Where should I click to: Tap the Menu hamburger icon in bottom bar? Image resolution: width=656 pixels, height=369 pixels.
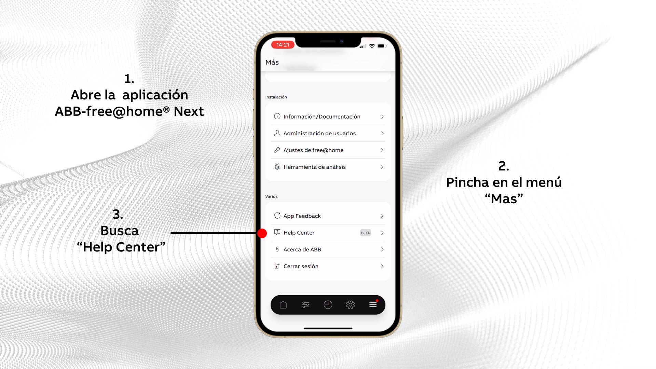point(373,304)
